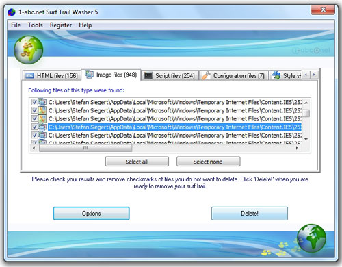
Task: Click the Select all button
Action: pos(137,162)
